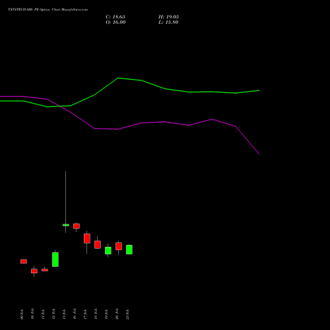
Task: Click the 23 Feb date label
Action: [127, 314]
